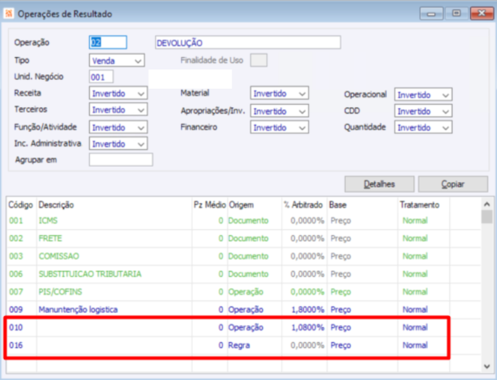The image size is (497, 380).
Task: Select the Manuntenção logistica row
Action: coord(244,310)
